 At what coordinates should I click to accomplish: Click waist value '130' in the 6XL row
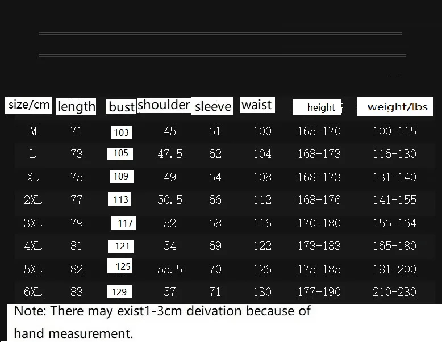pyautogui.click(x=262, y=292)
